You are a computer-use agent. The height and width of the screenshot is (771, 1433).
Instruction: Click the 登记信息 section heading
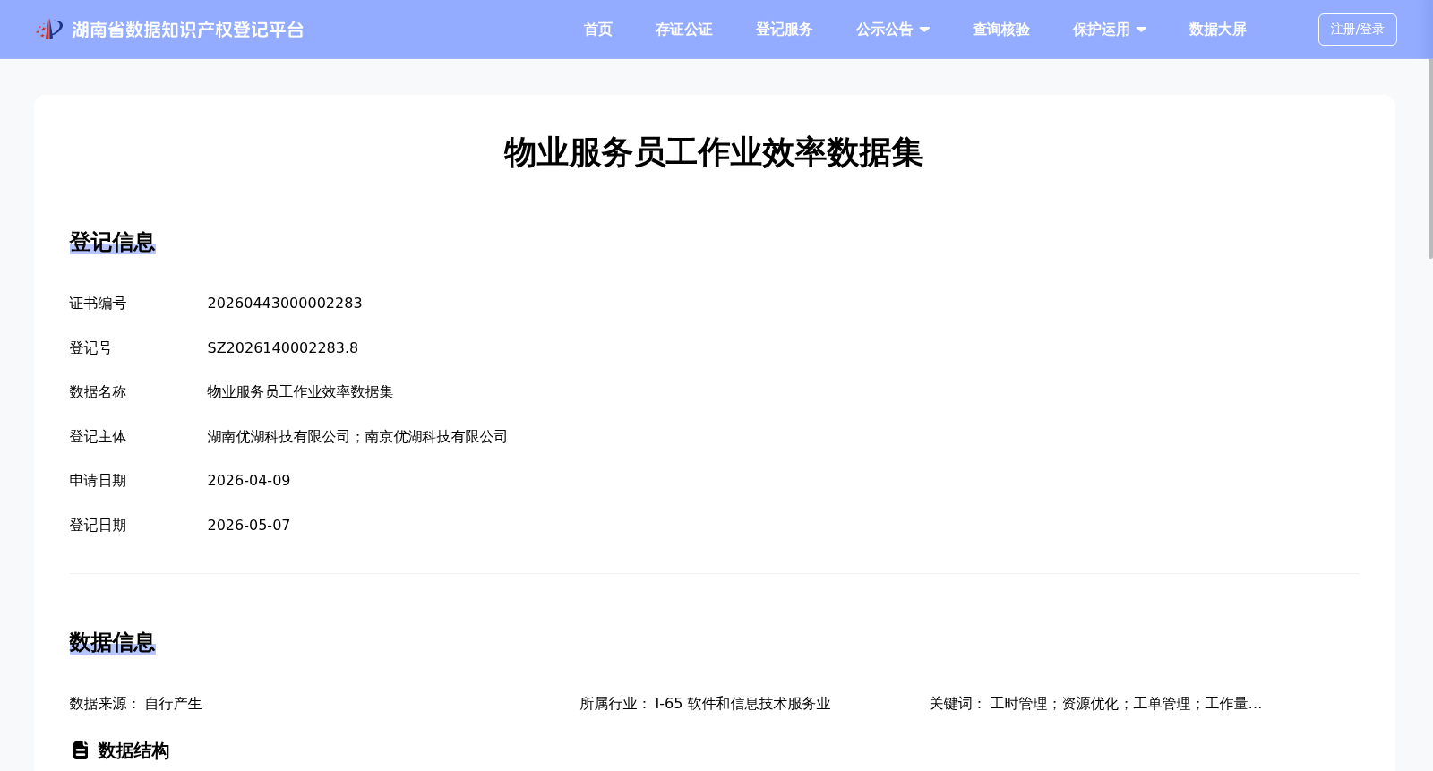pos(113,242)
